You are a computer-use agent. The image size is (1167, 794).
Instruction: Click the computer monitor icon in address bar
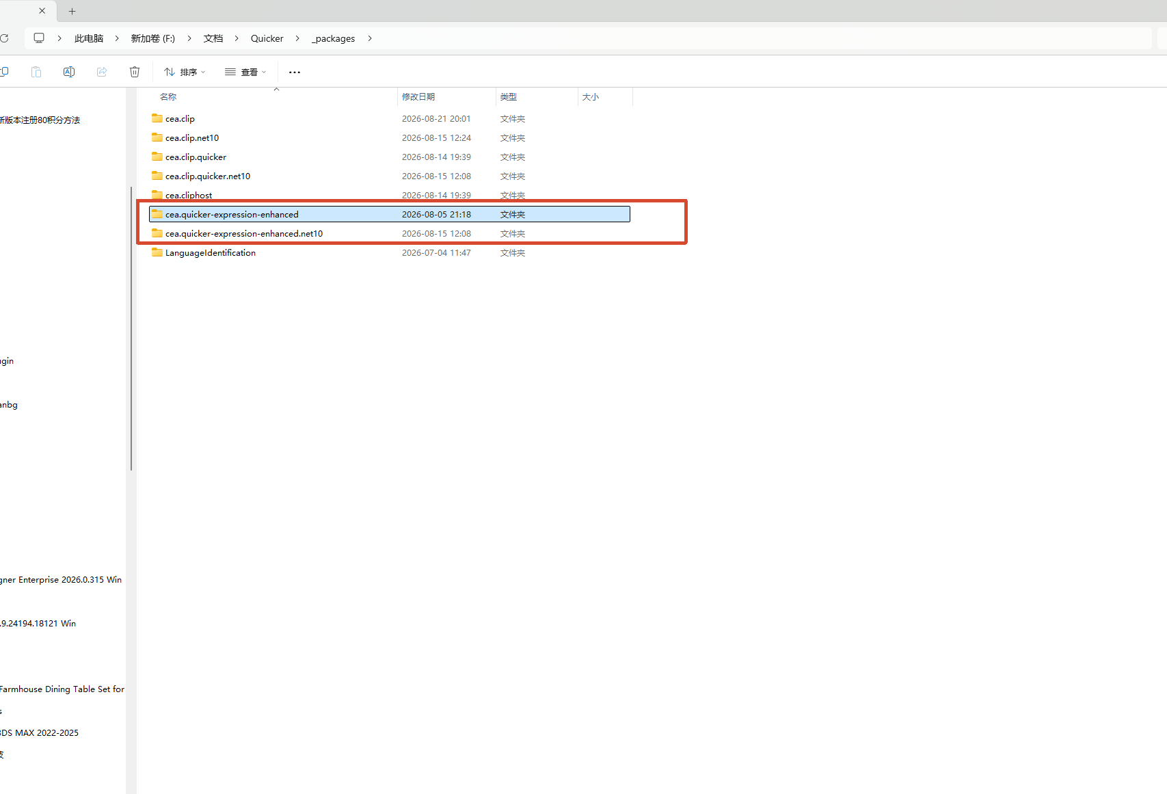[39, 38]
